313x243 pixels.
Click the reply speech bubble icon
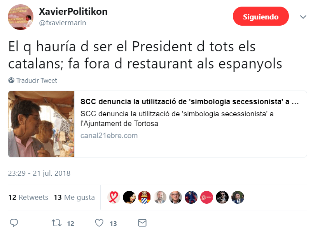[x=14, y=223]
